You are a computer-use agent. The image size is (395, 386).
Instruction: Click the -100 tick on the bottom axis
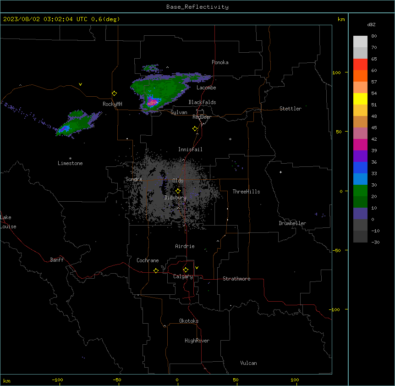pyautogui.click(x=57, y=380)
